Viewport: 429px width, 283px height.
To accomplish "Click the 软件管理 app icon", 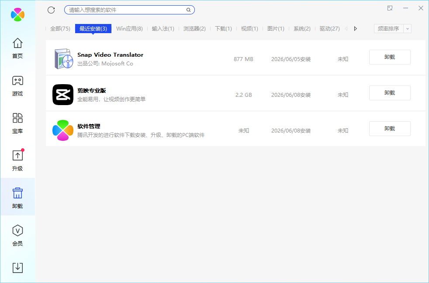I will pyautogui.click(x=63, y=130).
